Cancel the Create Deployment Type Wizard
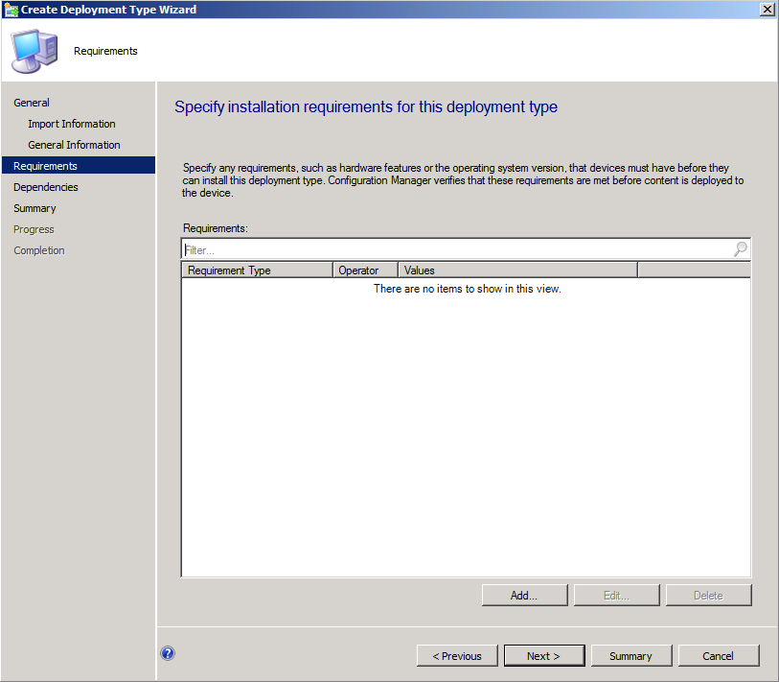This screenshot has height=682, width=779. pos(719,655)
